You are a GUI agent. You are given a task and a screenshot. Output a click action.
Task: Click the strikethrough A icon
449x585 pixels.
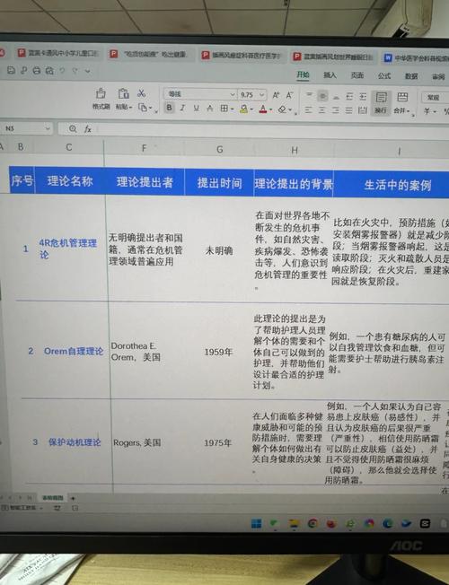(x=210, y=109)
